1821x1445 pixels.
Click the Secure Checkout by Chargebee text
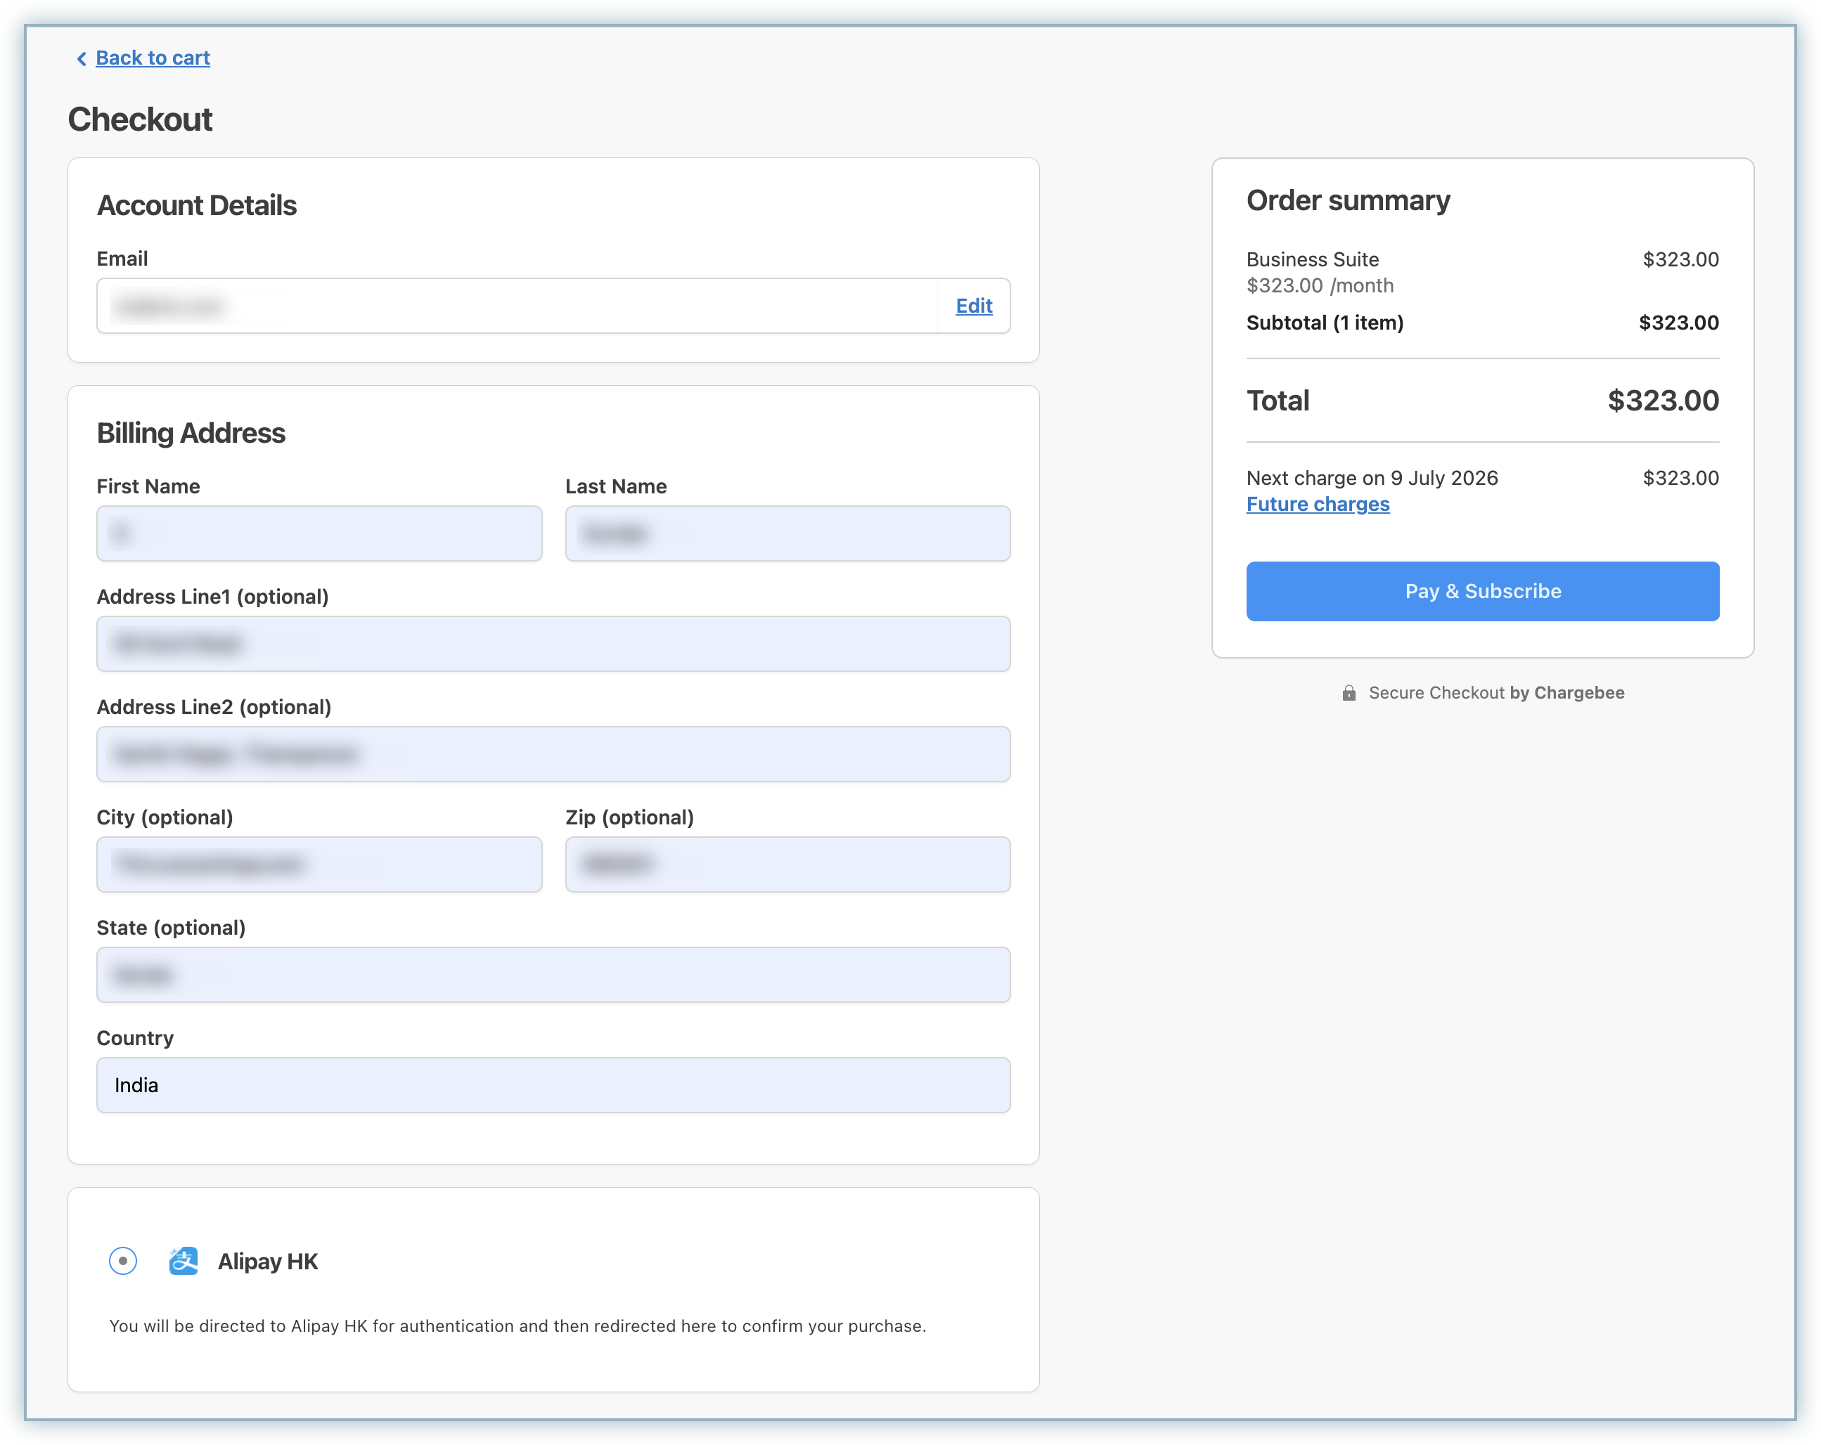coord(1497,692)
